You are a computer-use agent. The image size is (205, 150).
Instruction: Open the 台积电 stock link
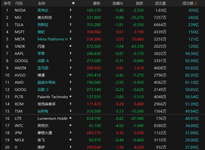coord(43,111)
